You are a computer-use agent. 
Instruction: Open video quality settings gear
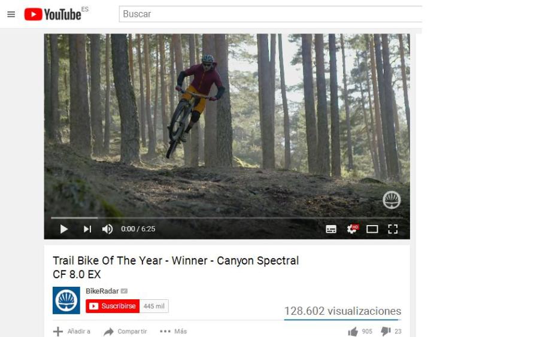pyautogui.click(x=352, y=229)
